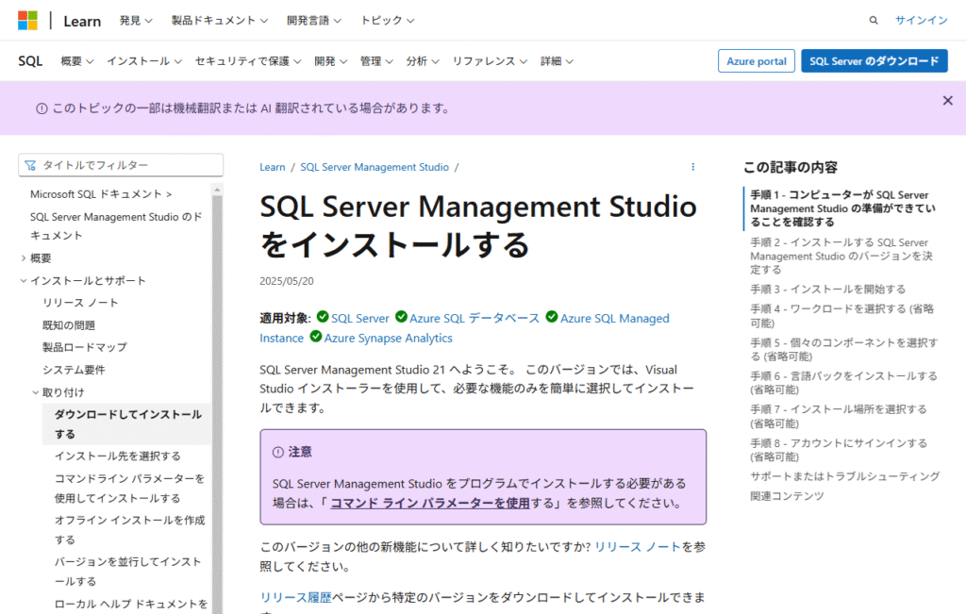Jump to 手順 6 - 言語パックをインストールする
The height and width of the screenshot is (614, 966).
click(843, 382)
